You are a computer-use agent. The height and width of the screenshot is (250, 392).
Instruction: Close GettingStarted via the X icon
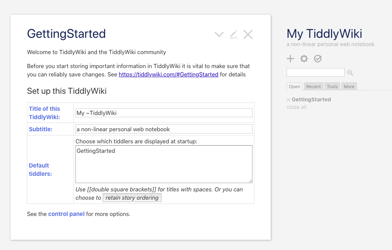tap(248, 34)
